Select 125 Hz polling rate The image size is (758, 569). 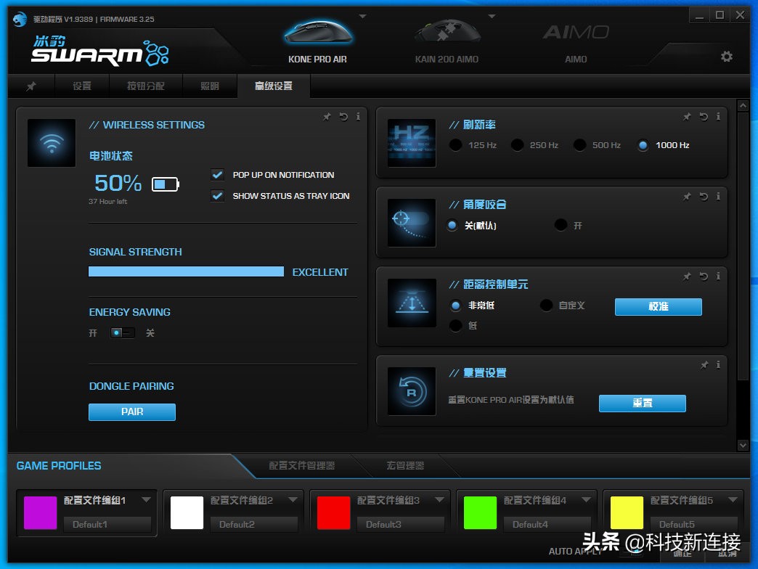(x=455, y=145)
